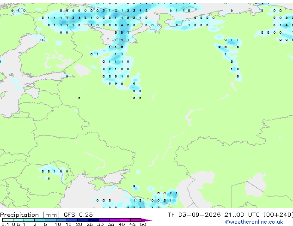This screenshot has width=293, height=226.
Task: Select the 2–5 mm legend color swatch
Action: point(40,220)
